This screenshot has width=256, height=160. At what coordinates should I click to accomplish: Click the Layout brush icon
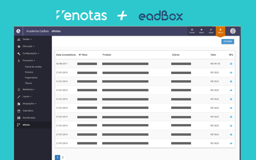(19, 97)
